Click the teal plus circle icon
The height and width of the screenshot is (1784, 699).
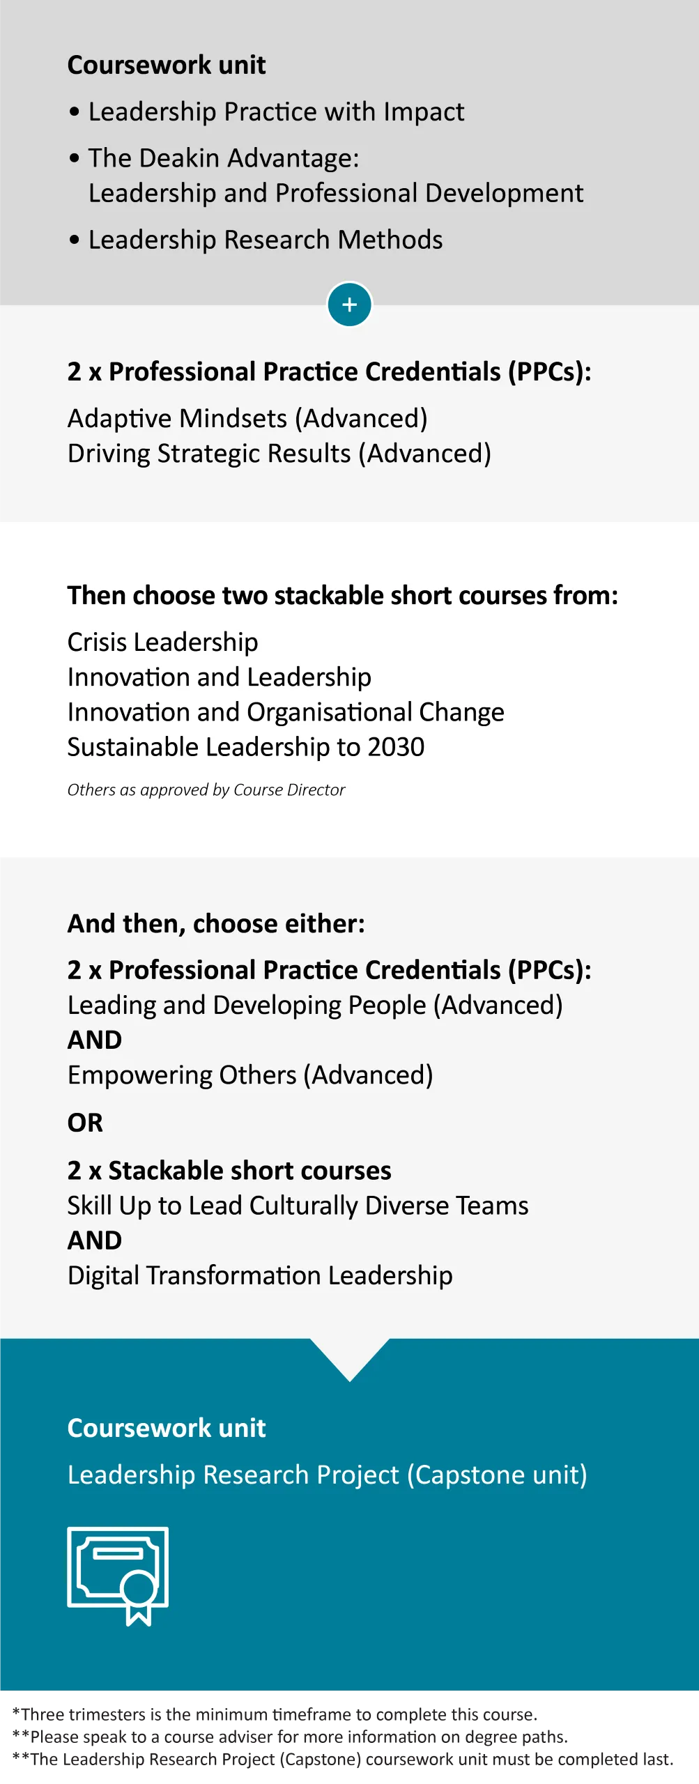coord(350,305)
